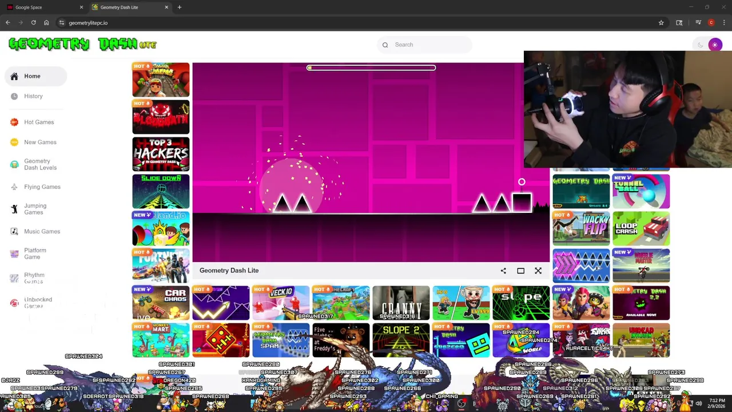Click the address bar URL geometrylitepc.io
The height and width of the screenshot is (412, 732).
click(88, 23)
